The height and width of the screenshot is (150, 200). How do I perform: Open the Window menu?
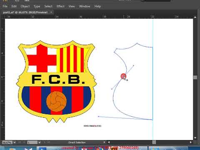click(x=85, y=6)
